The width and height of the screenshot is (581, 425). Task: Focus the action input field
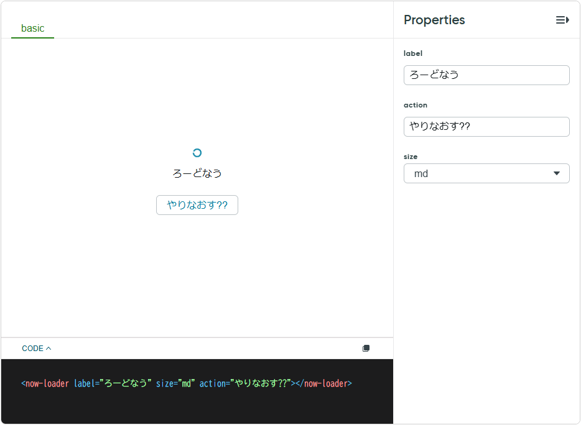tap(486, 127)
